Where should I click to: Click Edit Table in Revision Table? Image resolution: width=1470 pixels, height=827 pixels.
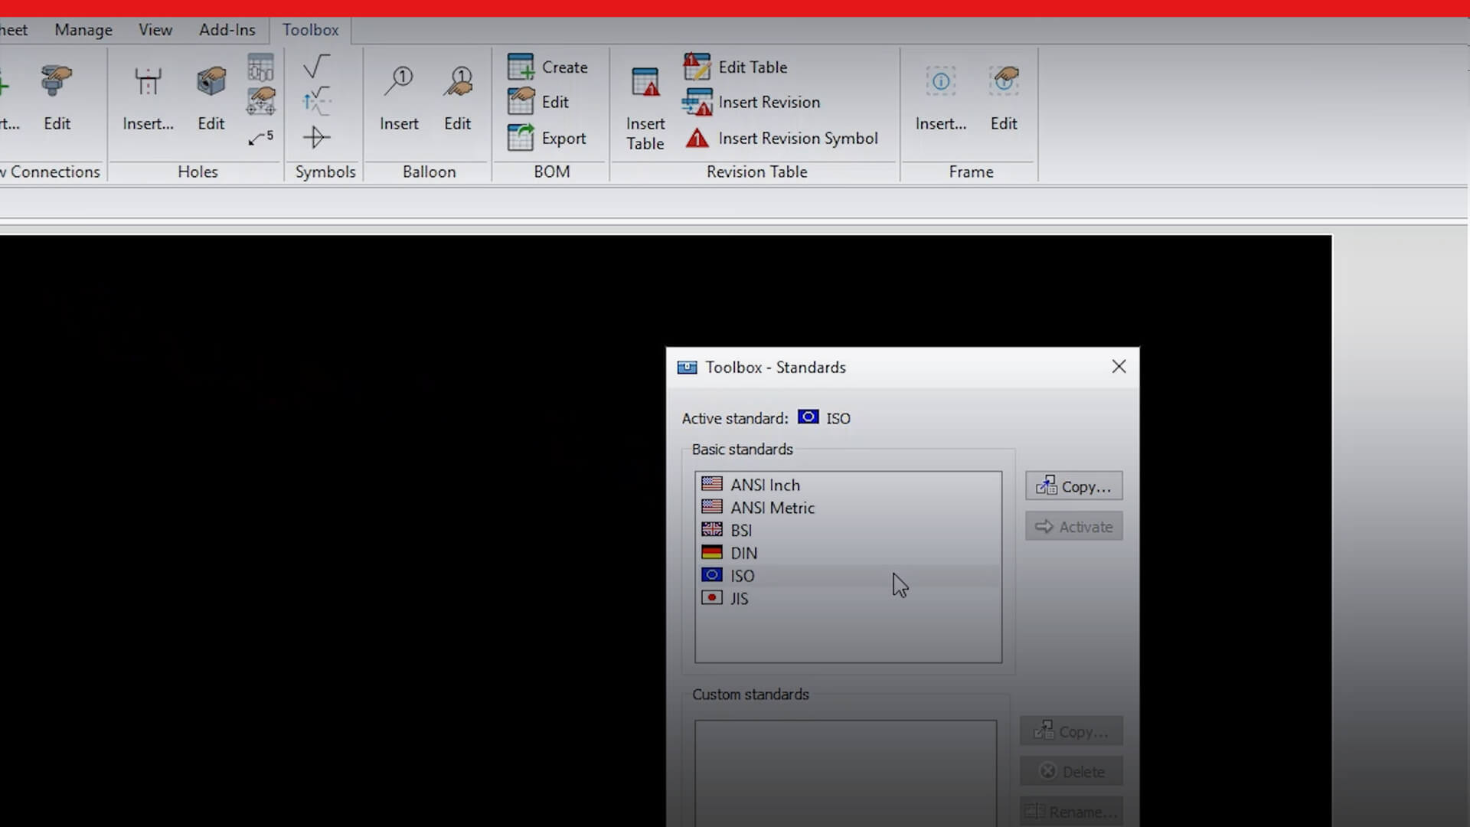tap(736, 67)
